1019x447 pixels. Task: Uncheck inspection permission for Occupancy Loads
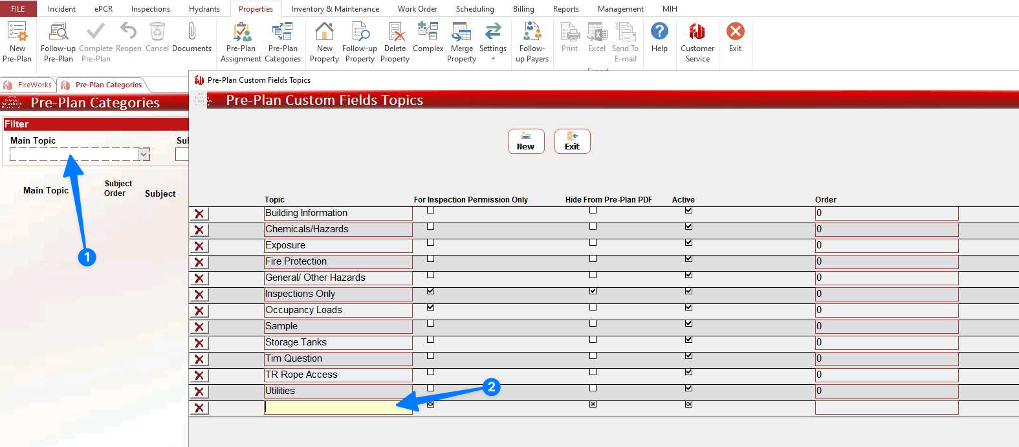point(431,307)
